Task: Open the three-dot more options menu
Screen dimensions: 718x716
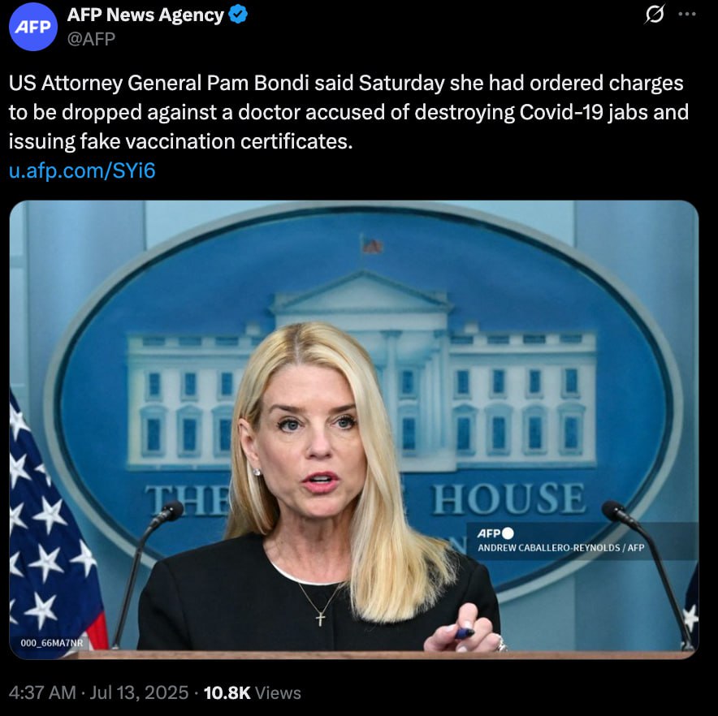Action: 687,14
